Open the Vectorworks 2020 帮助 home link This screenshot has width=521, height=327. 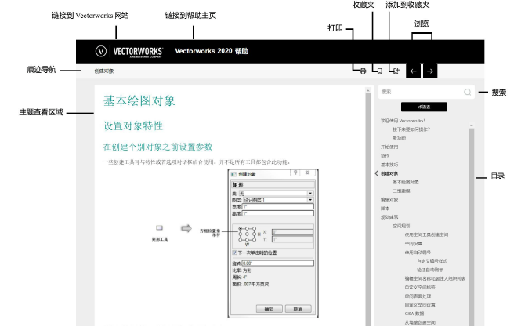212,51
